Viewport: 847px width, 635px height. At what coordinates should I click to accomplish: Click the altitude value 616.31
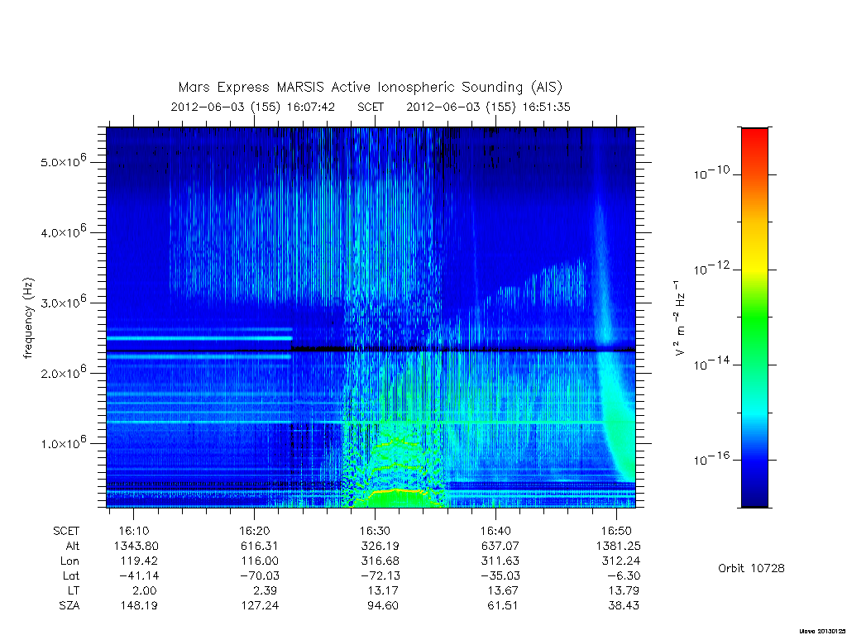point(260,546)
